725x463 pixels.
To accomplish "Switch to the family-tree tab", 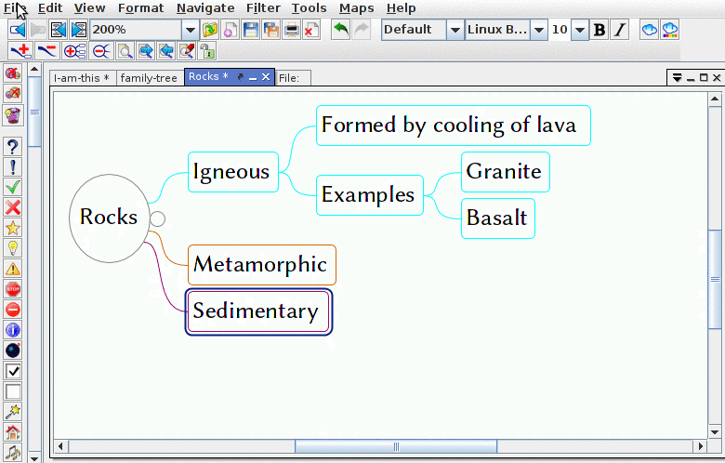I will coord(149,78).
